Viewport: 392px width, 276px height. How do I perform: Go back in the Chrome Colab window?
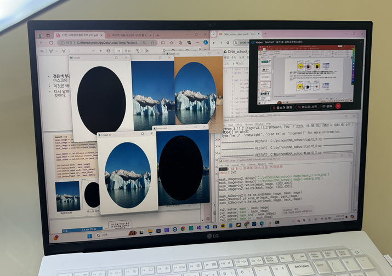coord(214,43)
